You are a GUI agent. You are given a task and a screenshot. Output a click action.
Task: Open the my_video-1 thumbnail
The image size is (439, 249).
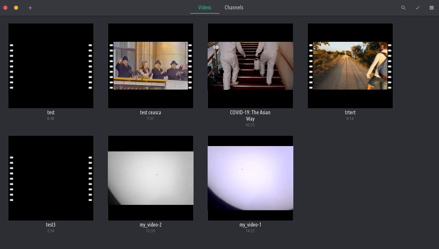[250, 178]
